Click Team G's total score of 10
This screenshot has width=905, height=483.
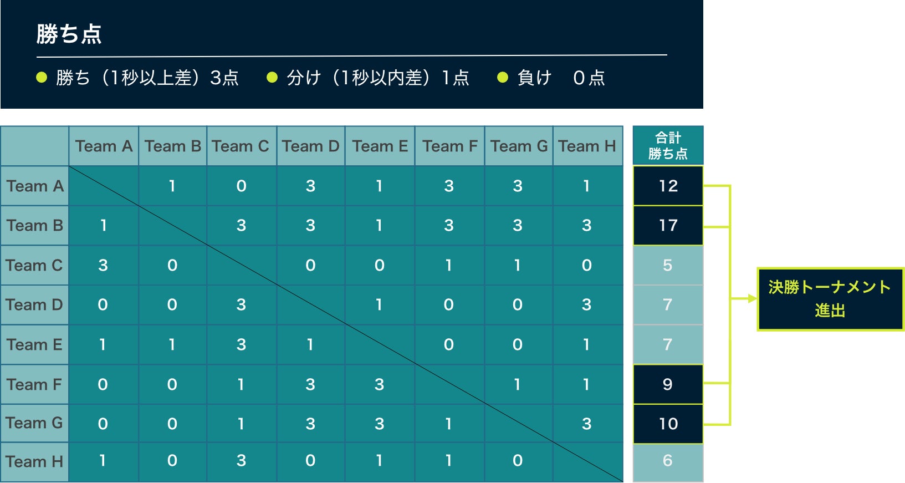(668, 424)
